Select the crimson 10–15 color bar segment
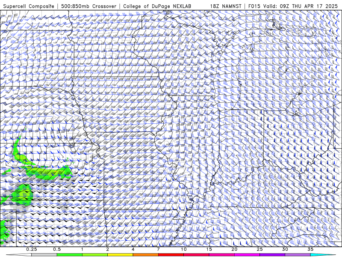This screenshot has height=257, width=342. (196, 255)
